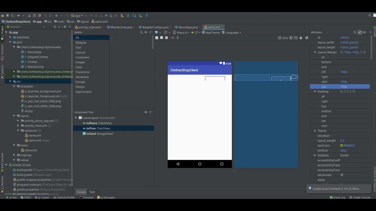Collapse the Layout_Margin attribute group
The image size is (376, 211).
point(315,52)
